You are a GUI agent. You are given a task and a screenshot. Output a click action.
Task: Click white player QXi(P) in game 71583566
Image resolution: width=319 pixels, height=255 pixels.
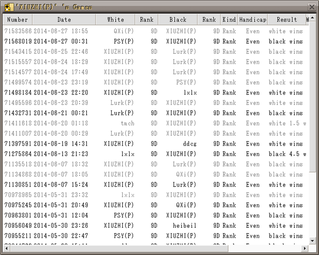[x=124, y=31]
